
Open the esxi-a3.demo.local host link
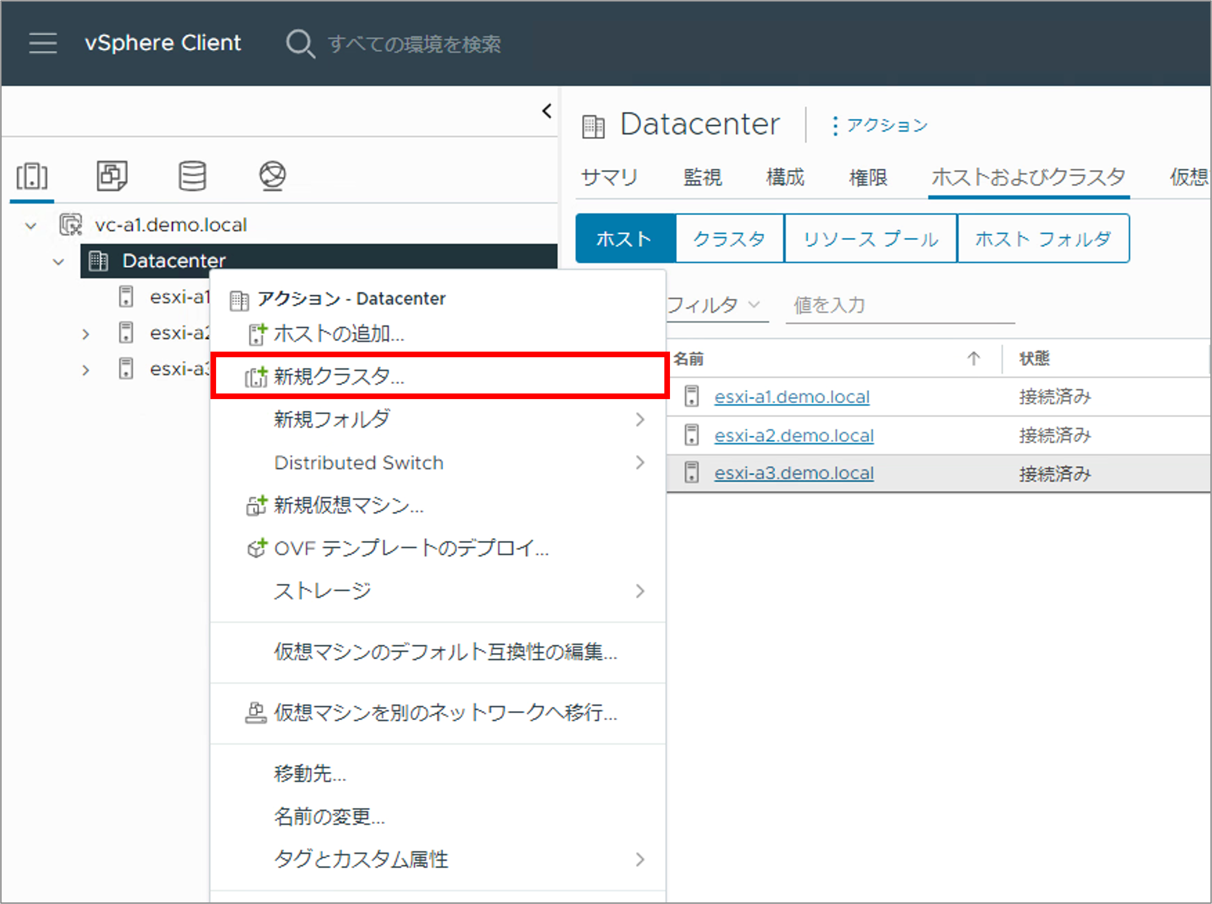794,474
